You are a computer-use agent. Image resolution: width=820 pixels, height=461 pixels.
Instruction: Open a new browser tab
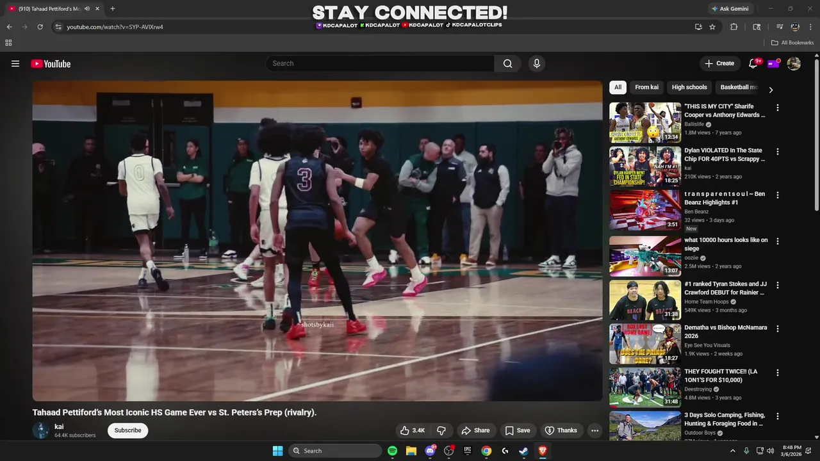click(113, 9)
